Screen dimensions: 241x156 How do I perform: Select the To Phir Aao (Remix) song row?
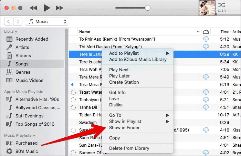click(x=155, y=39)
